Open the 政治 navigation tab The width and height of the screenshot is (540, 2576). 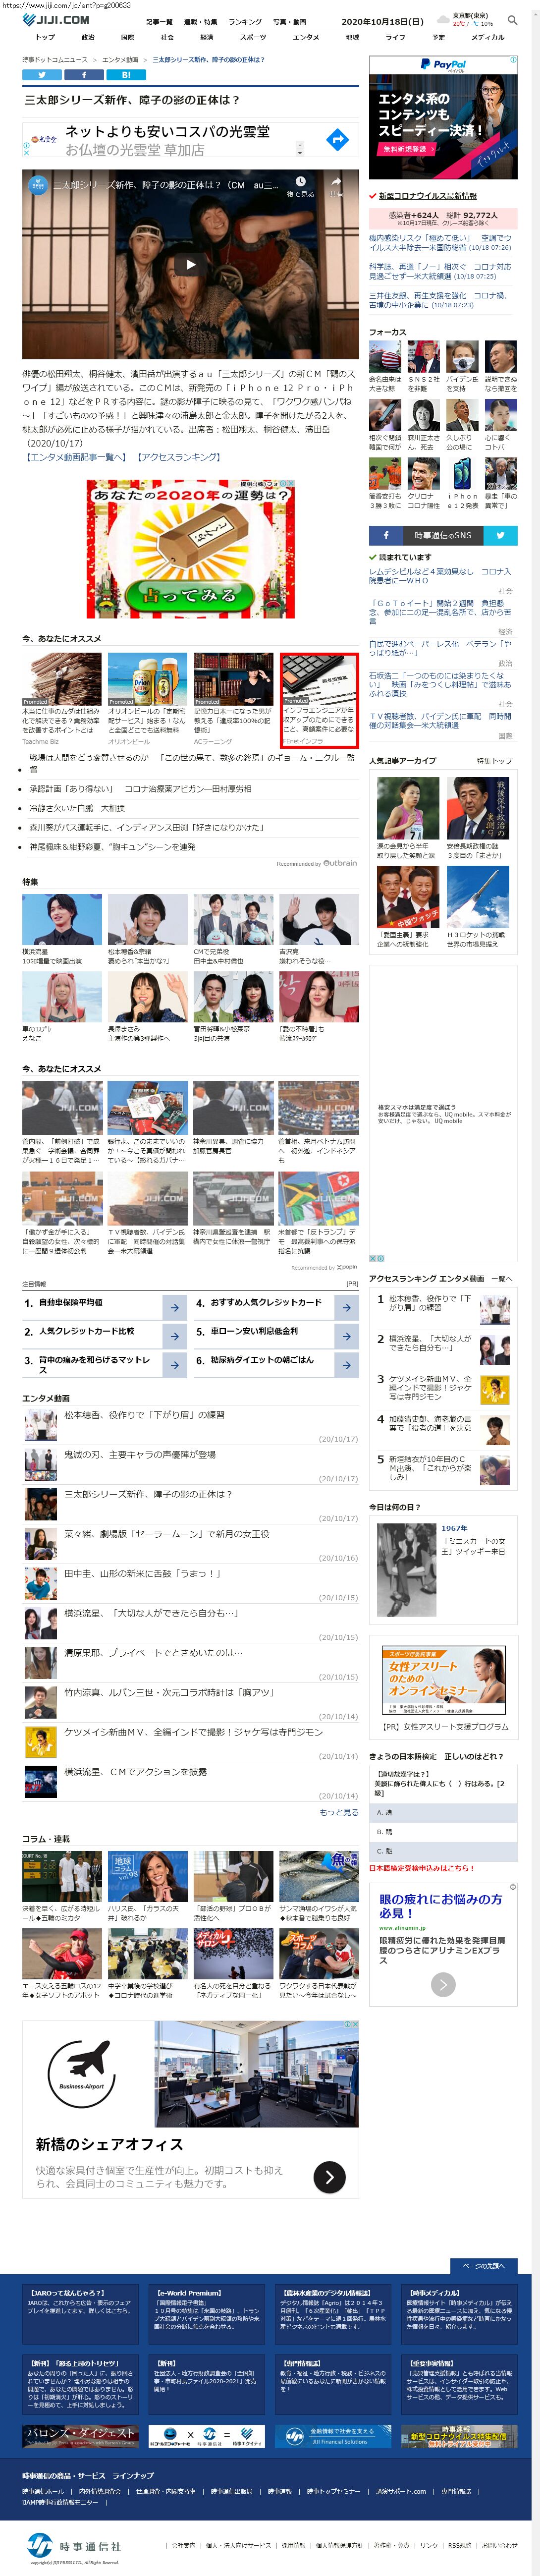[x=88, y=37]
